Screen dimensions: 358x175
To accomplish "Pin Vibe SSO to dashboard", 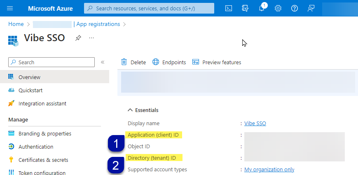I will (78, 38).
